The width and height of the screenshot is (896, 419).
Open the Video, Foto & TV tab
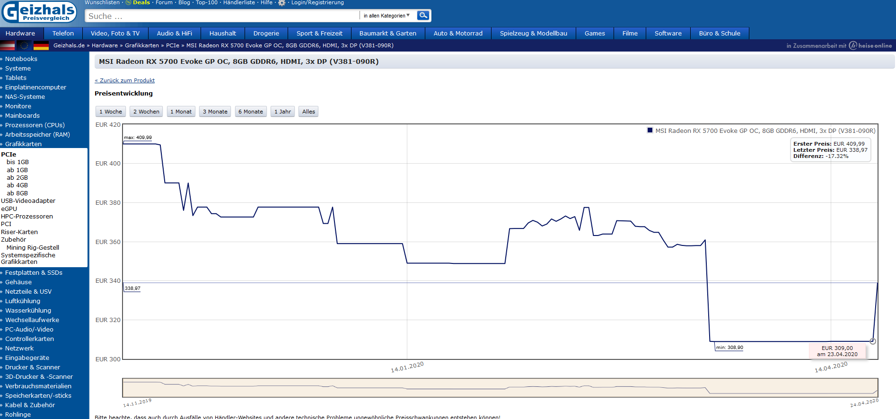[x=115, y=33]
